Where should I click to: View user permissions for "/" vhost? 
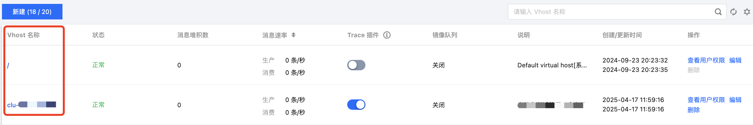tap(706, 60)
